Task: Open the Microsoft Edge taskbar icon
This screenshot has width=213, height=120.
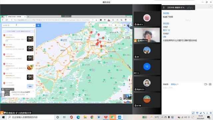Action: [x=78, y=117]
